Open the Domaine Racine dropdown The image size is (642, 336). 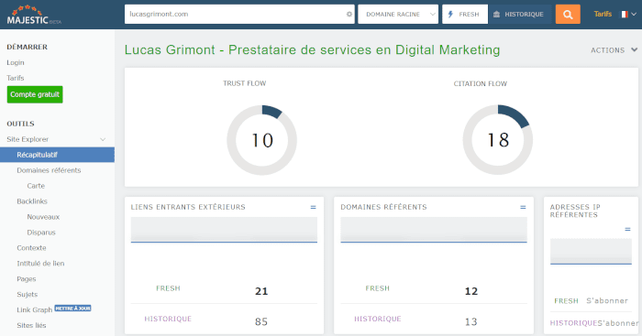[x=398, y=15]
